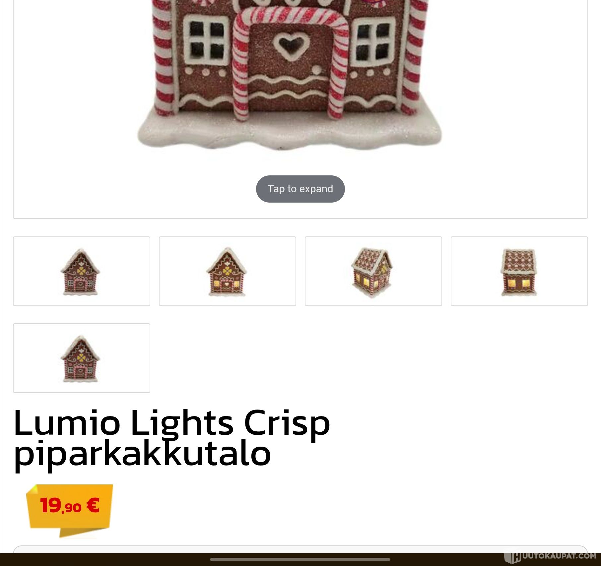Show the side-view thumbnail with lit windows
Image resolution: width=601 pixels, height=566 pixels.
coord(519,271)
